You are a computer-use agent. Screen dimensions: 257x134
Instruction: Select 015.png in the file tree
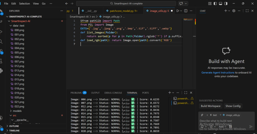point(19,80)
